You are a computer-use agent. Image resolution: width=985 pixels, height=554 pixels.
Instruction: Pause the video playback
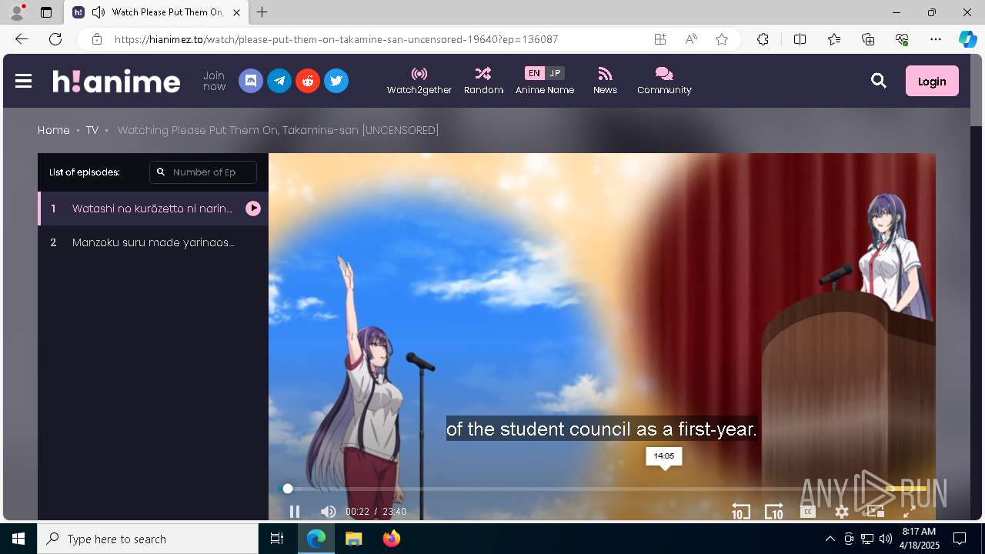pos(294,512)
